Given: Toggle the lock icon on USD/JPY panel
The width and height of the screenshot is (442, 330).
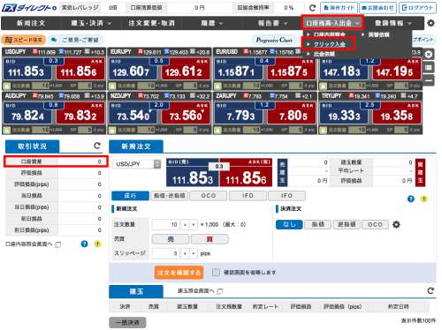Looking at the screenshot, I should pyautogui.click(x=6, y=86).
